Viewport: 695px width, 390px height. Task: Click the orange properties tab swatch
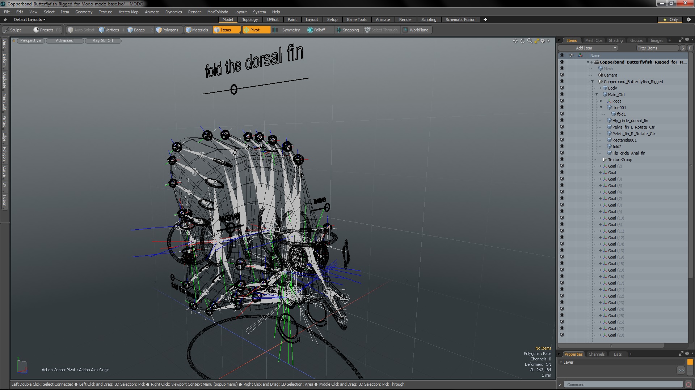click(690, 362)
